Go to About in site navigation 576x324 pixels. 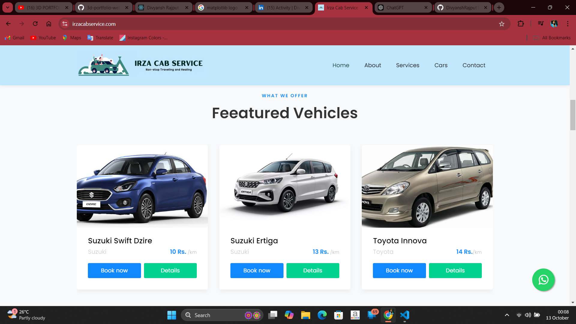click(373, 65)
